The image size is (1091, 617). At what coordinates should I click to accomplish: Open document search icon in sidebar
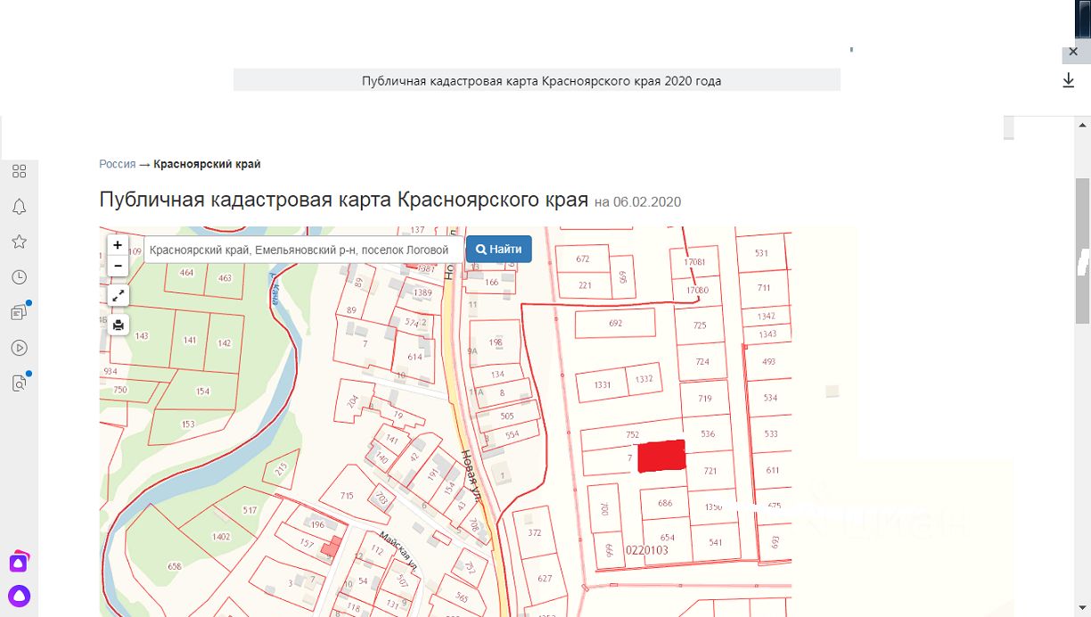click(19, 383)
